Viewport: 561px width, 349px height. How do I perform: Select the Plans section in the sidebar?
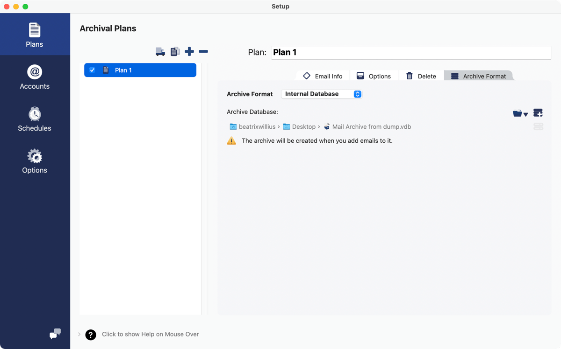pyautogui.click(x=34, y=34)
